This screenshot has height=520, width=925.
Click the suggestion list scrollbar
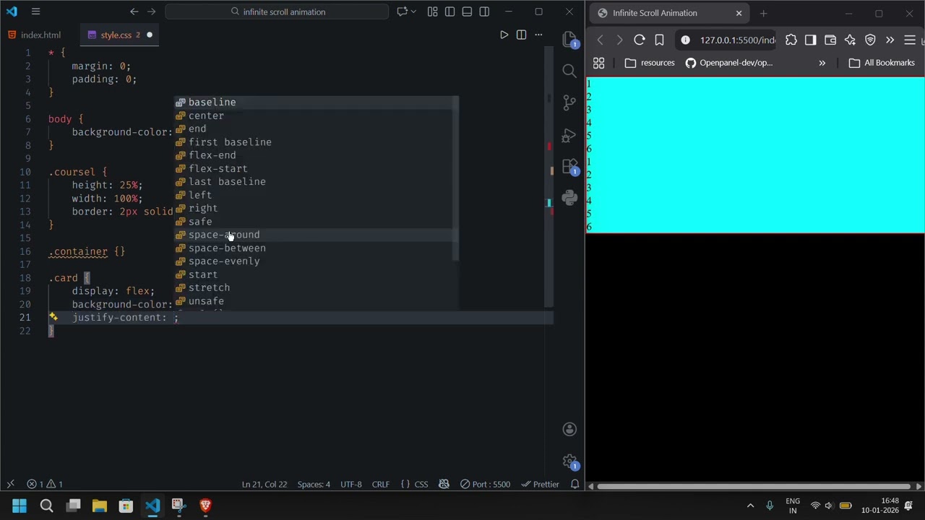(x=455, y=178)
